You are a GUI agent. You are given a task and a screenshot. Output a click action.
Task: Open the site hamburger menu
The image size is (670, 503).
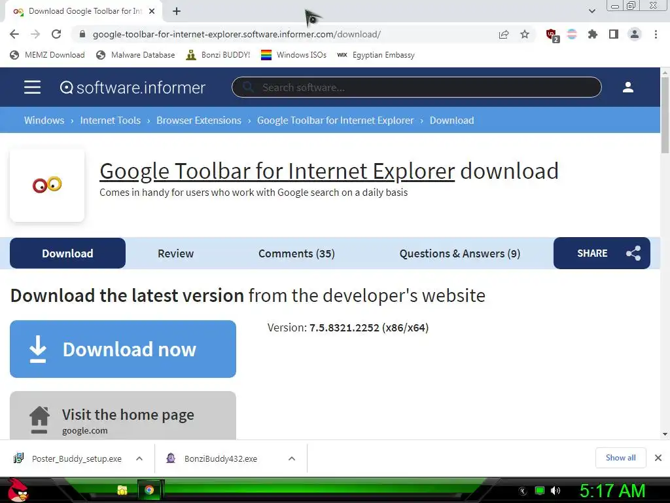tap(32, 87)
